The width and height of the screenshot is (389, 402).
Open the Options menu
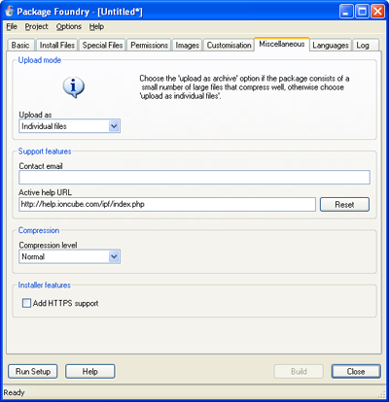click(x=69, y=26)
